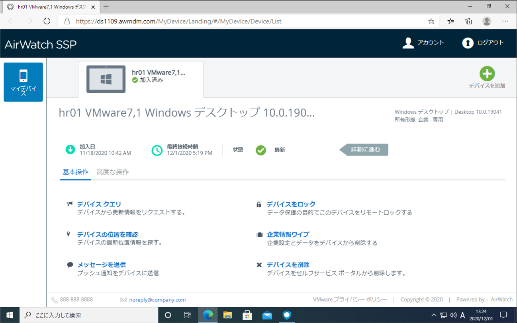Open Workspace ONE hub taskbar icon
The image size is (517, 323).
point(287,315)
